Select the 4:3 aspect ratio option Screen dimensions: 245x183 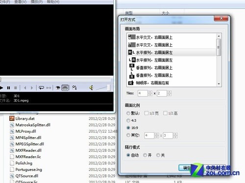point(128,121)
